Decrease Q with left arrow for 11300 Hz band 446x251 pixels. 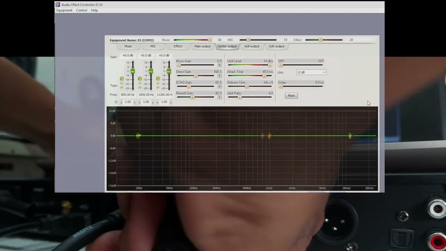click(x=157, y=102)
